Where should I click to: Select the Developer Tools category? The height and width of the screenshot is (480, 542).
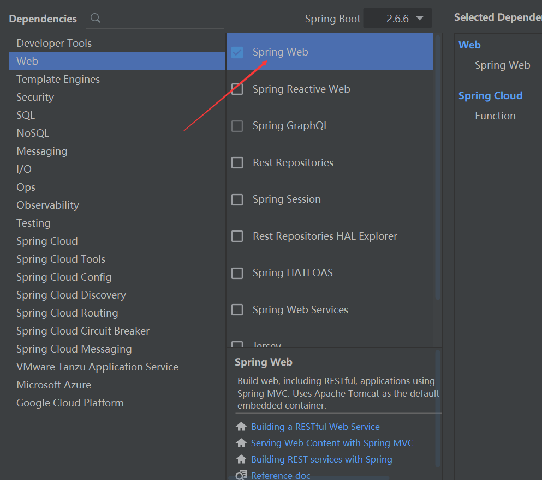pos(117,43)
